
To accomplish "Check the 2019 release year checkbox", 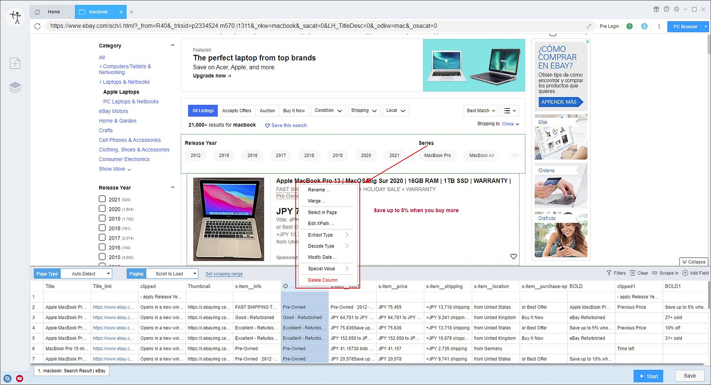I will (102, 219).
